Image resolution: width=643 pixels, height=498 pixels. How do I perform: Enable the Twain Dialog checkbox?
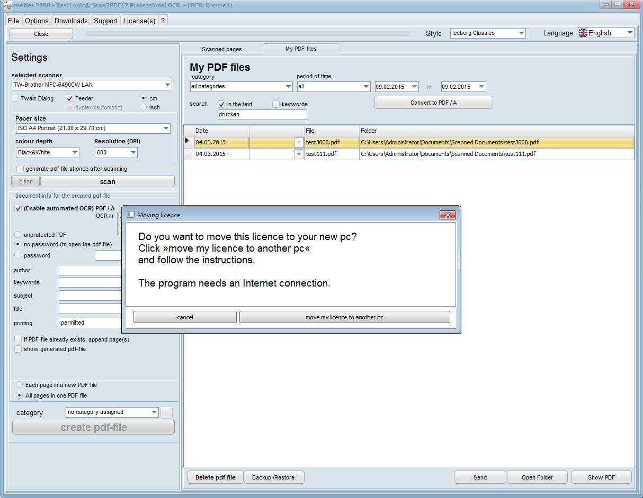click(15, 98)
